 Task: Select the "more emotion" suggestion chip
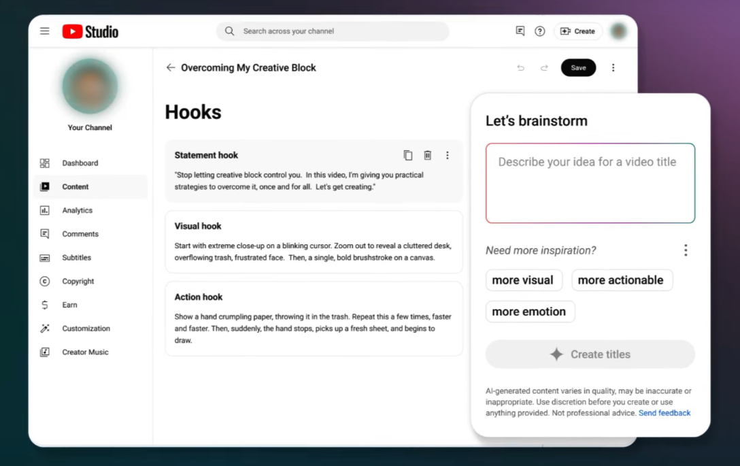coord(529,312)
